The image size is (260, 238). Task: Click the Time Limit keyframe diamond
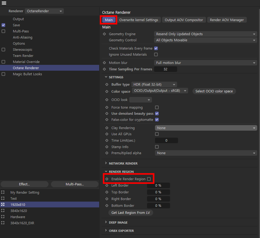click(x=107, y=140)
